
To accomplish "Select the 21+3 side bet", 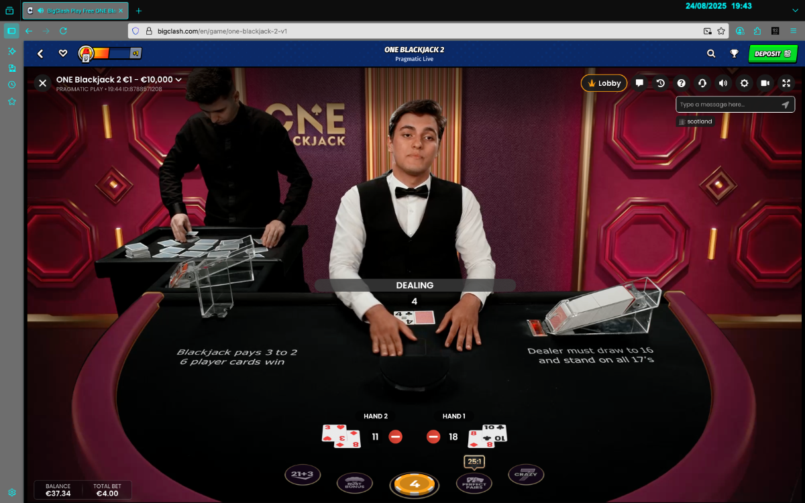I will point(303,474).
